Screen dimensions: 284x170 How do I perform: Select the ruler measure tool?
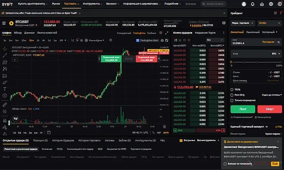[5, 105]
